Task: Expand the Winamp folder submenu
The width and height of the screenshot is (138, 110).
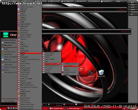Action: point(41,66)
